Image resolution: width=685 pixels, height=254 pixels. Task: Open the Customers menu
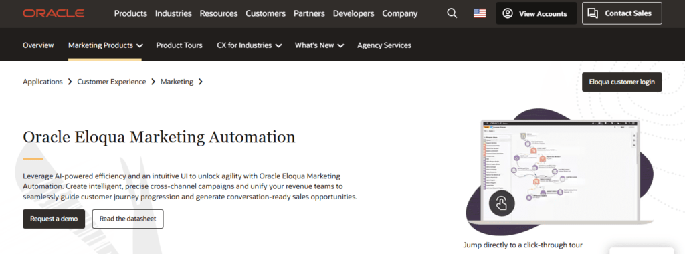pyautogui.click(x=266, y=13)
